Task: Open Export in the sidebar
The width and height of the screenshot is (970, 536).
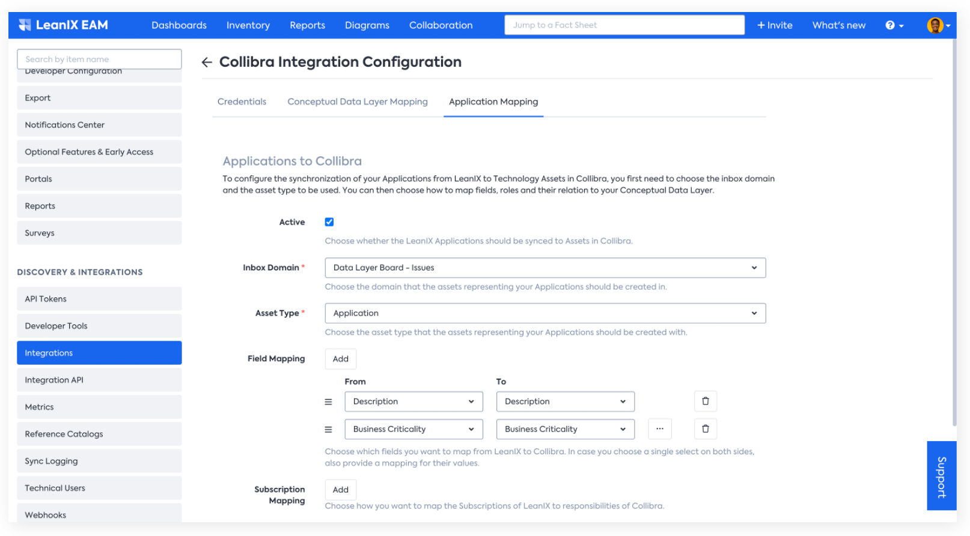Action: point(99,98)
